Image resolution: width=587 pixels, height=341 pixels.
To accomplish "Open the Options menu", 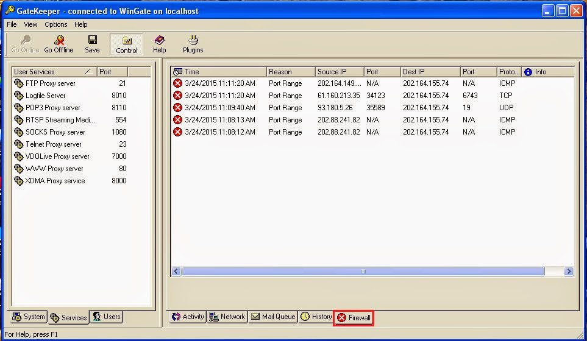I will coord(56,24).
